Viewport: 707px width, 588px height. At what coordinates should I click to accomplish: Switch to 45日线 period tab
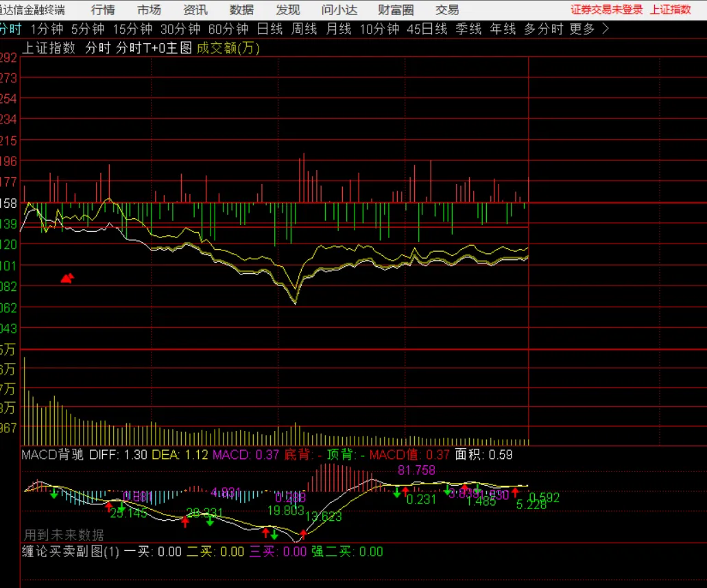[427, 30]
